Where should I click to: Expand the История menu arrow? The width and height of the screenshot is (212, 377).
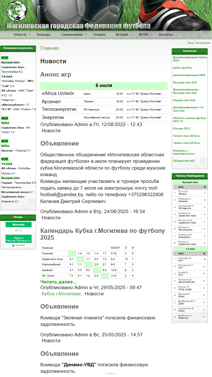click(x=131, y=35)
